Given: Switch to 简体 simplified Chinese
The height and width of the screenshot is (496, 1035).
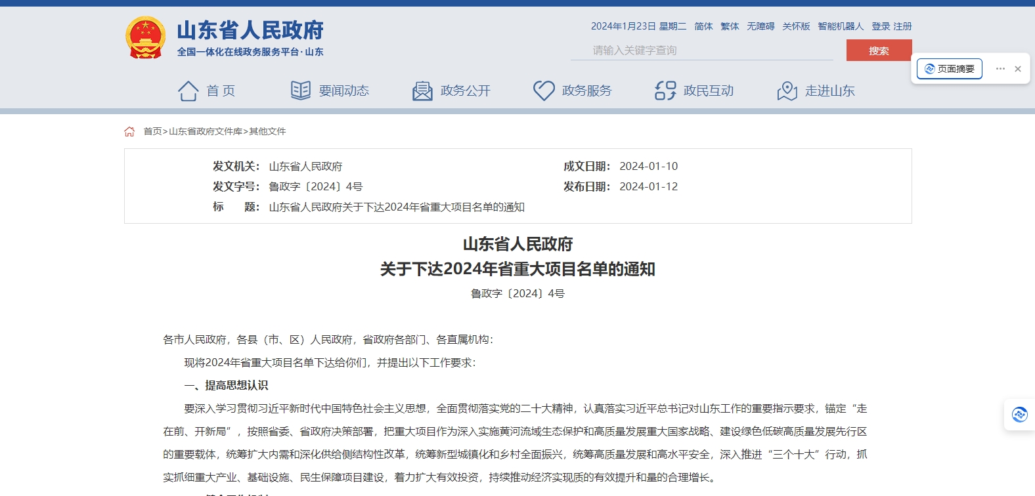Looking at the screenshot, I should pos(703,26).
